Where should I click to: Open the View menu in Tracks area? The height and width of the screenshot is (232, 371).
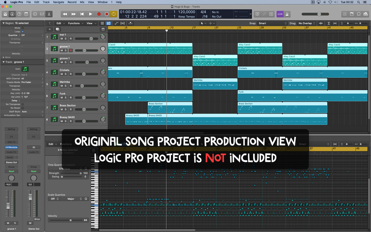click(x=91, y=23)
